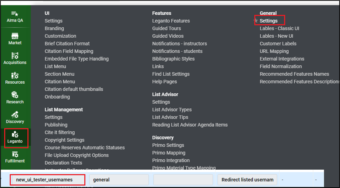Open Notifications - students
The image size is (340, 188).
click(177, 51)
